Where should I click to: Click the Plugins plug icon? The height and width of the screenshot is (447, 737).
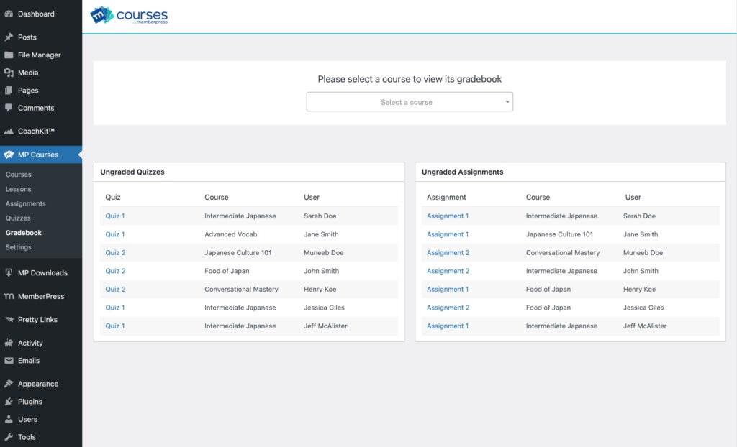click(9, 402)
